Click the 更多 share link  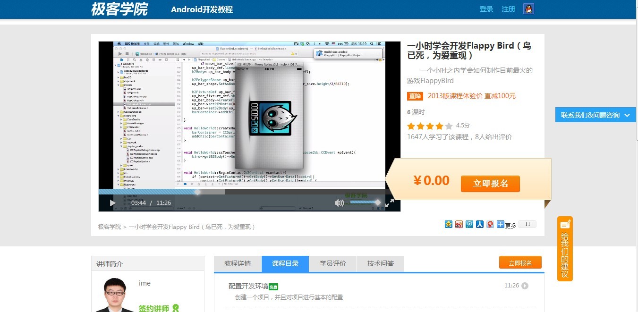[x=511, y=225]
